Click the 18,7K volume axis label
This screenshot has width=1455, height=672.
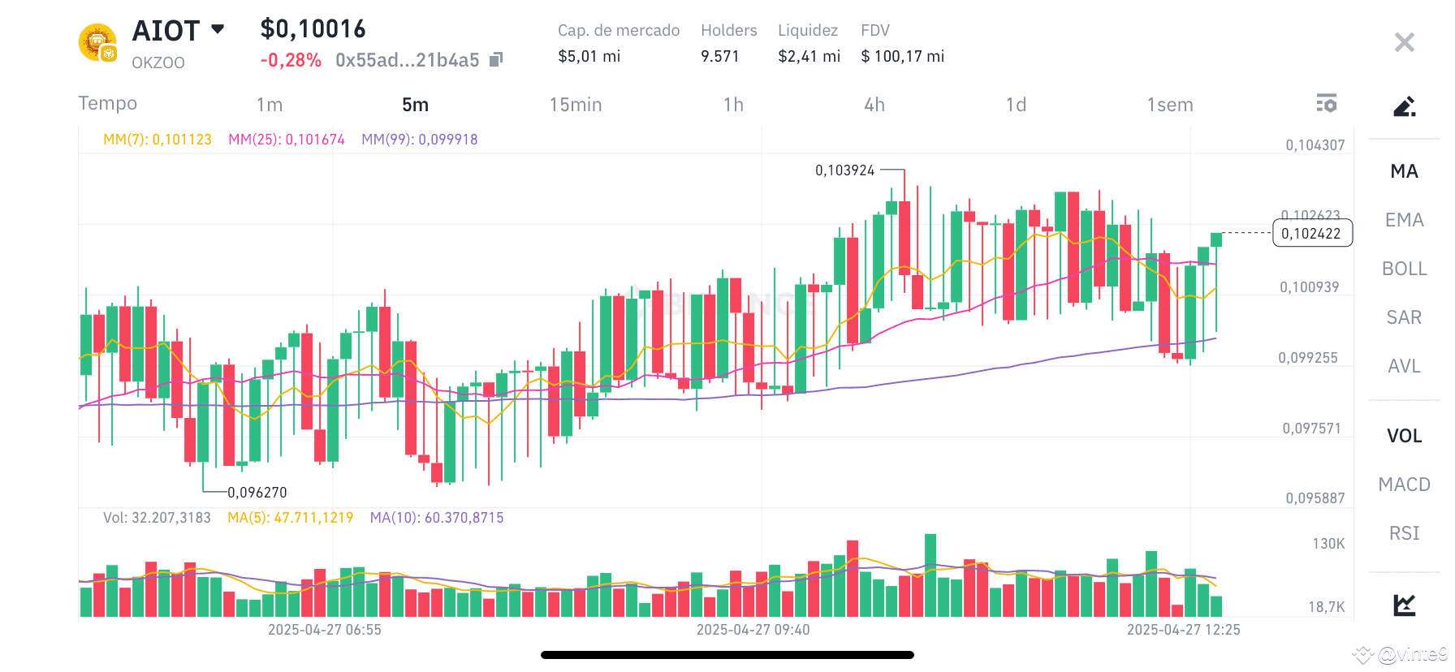[1327, 607]
